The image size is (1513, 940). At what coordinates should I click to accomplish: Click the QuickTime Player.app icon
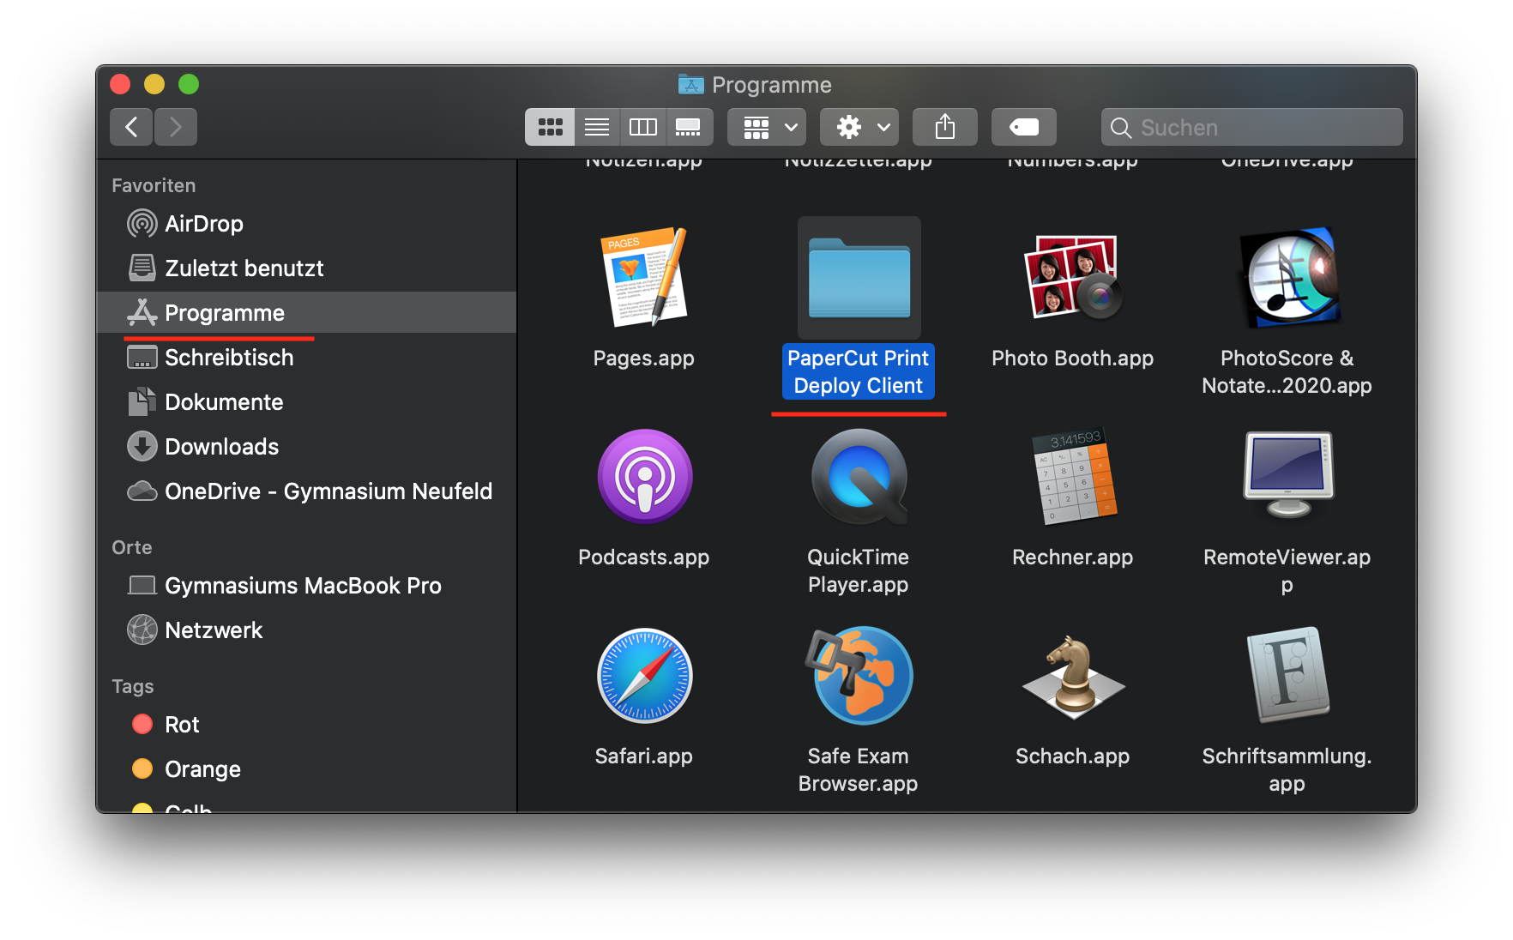tap(859, 477)
